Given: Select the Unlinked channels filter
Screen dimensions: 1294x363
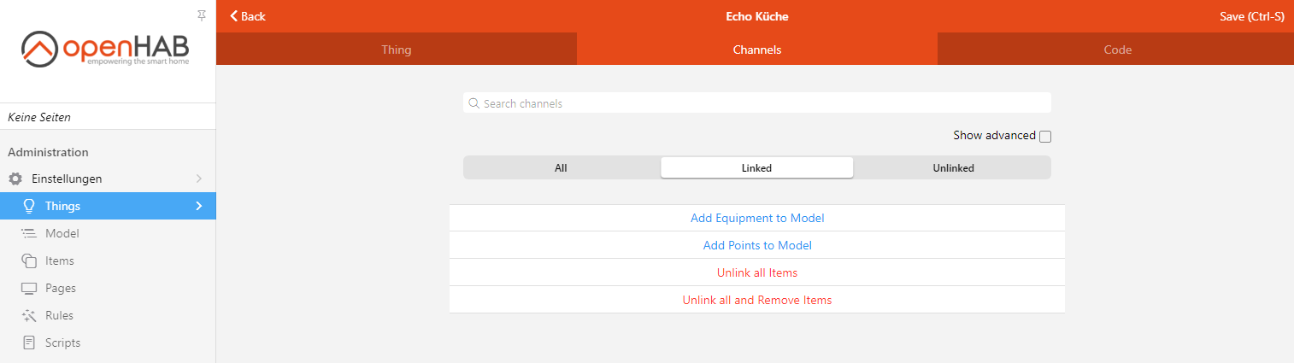Looking at the screenshot, I should coord(953,168).
